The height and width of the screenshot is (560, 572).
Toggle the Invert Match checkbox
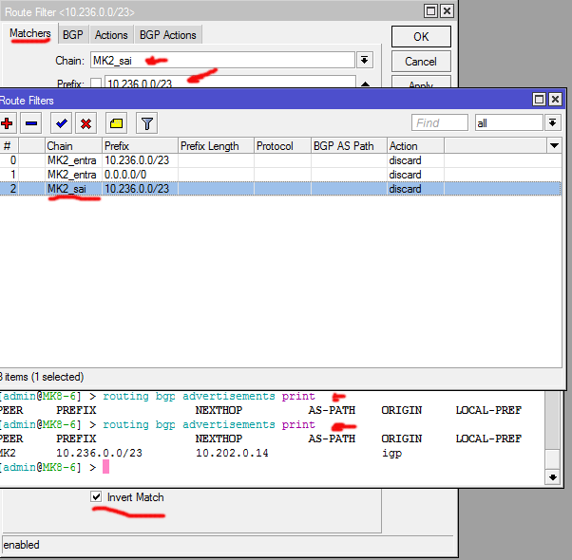tap(96, 497)
